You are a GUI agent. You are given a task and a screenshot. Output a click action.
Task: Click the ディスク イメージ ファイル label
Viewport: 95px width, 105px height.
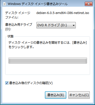[x=18, y=15]
